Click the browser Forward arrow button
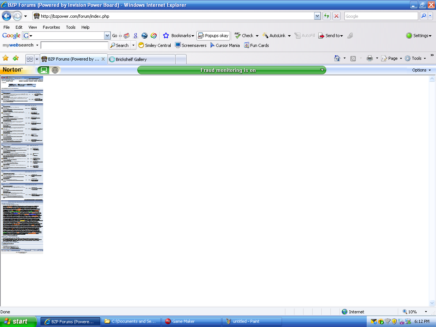Image resolution: width=436 pixels, height=327 pixels. 17,16
